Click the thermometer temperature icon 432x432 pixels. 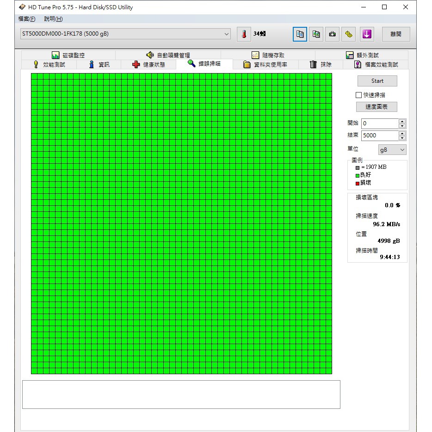[244, 34]
